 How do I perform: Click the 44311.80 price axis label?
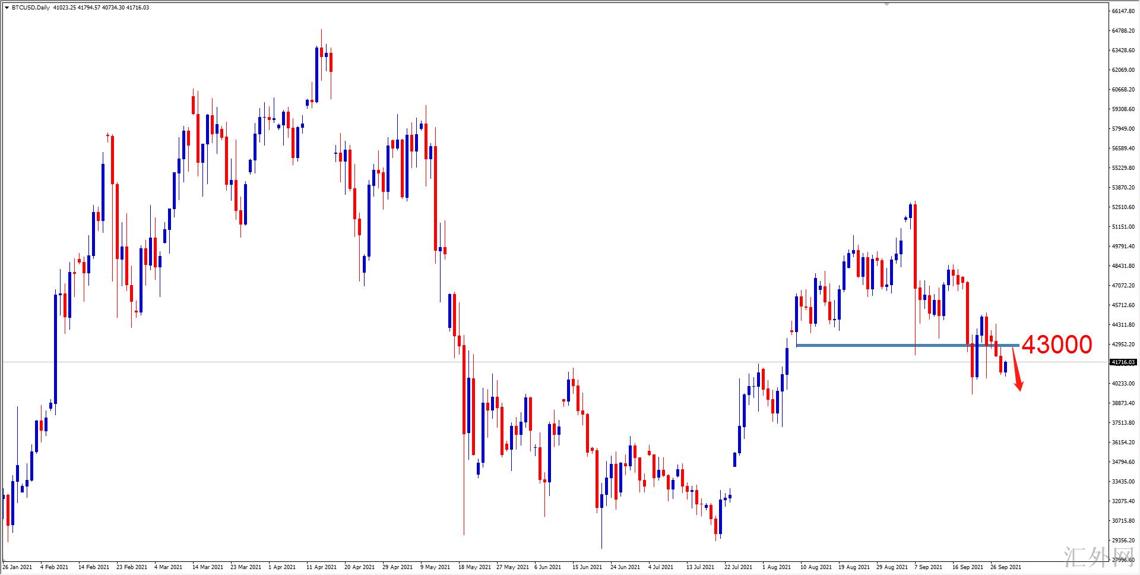1123,325
